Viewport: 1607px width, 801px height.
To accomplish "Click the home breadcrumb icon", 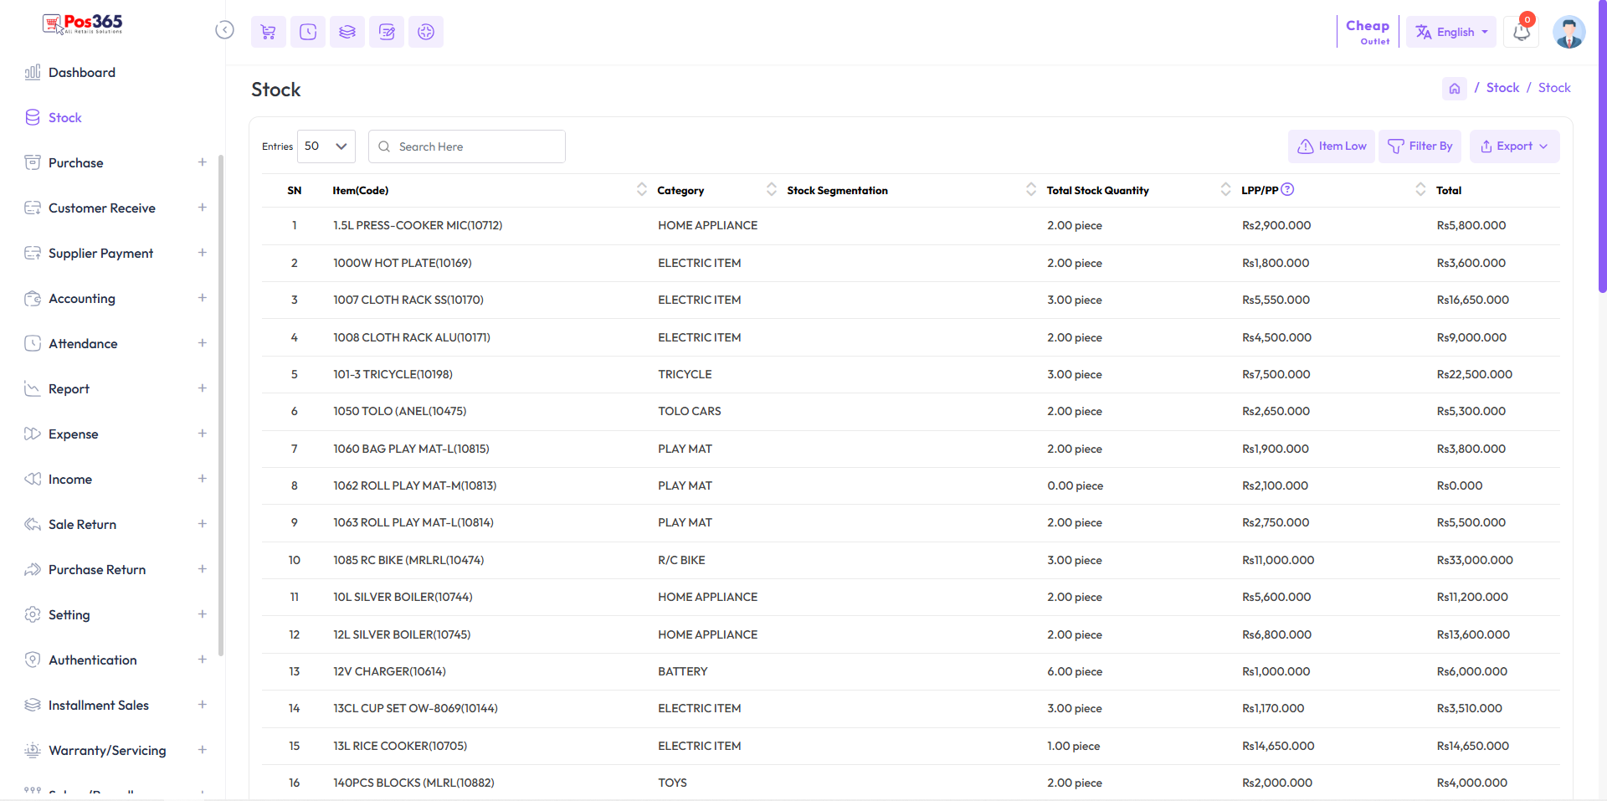I will (1454, 88).
